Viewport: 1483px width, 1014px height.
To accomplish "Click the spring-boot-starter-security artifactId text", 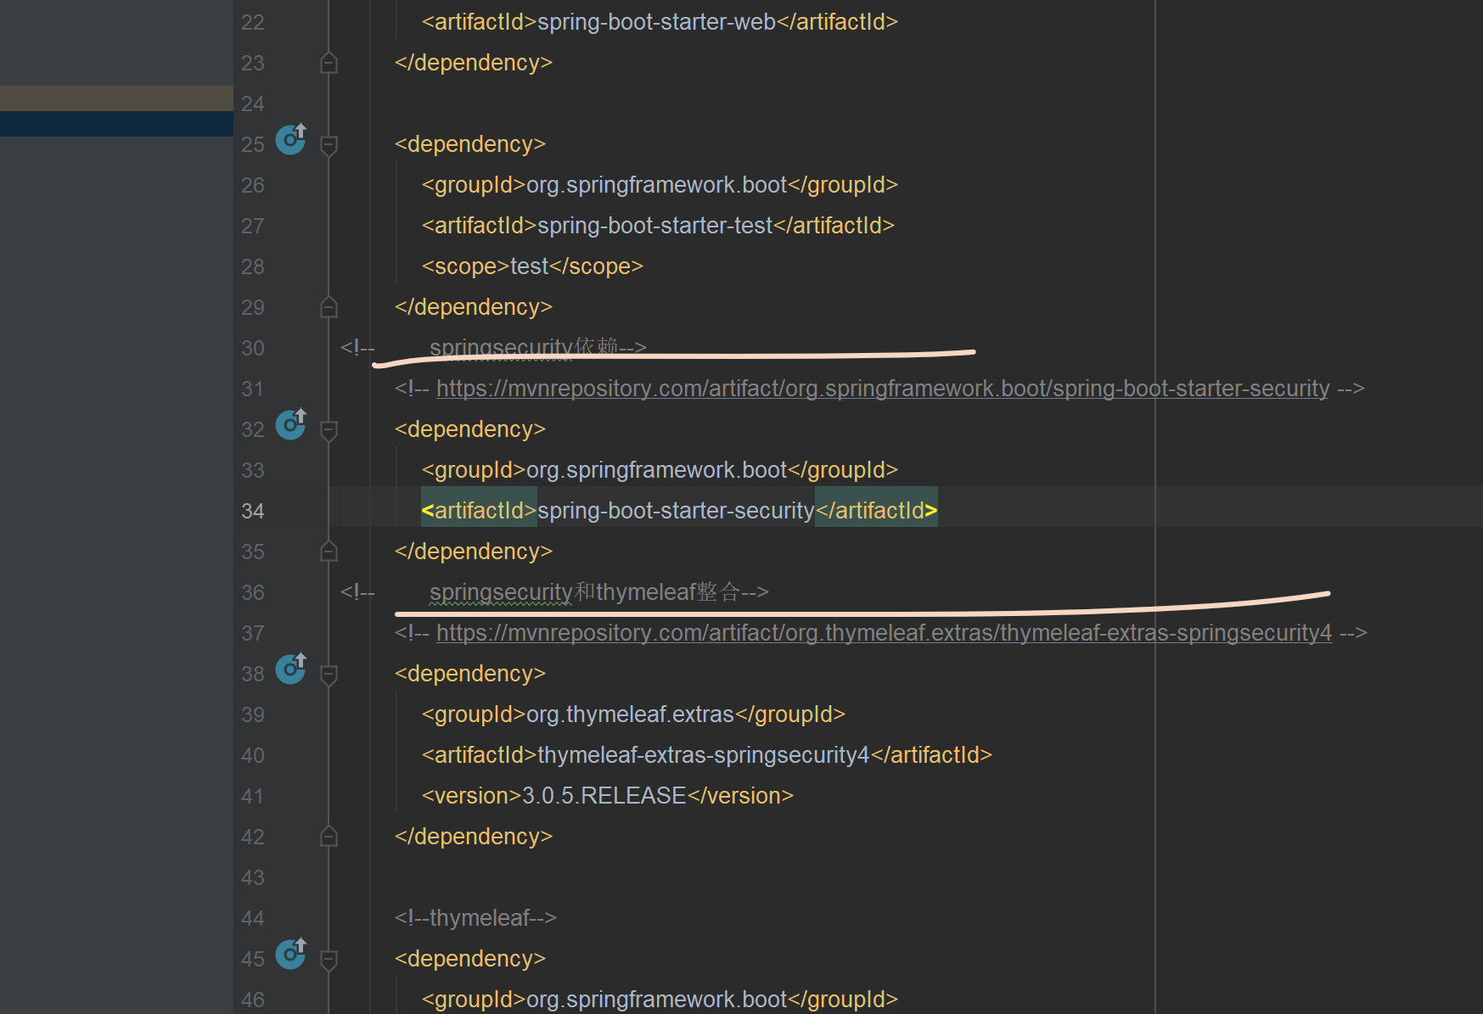I will (676, 511).
